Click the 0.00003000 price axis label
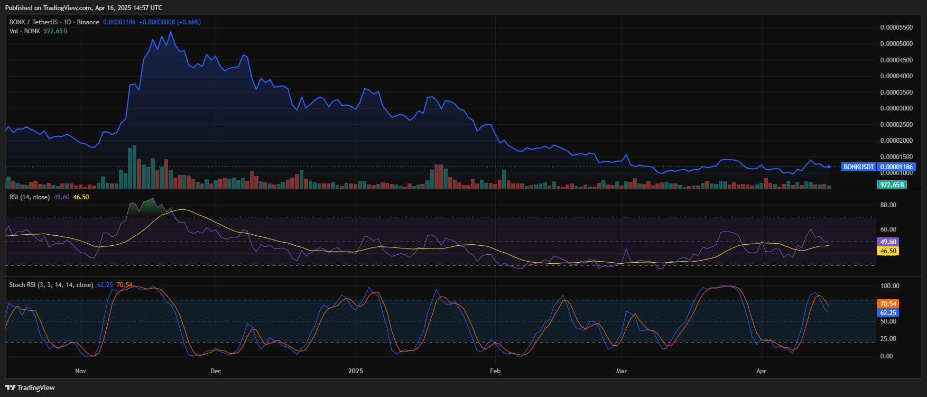The image size is (927, 397). [896, 108]
